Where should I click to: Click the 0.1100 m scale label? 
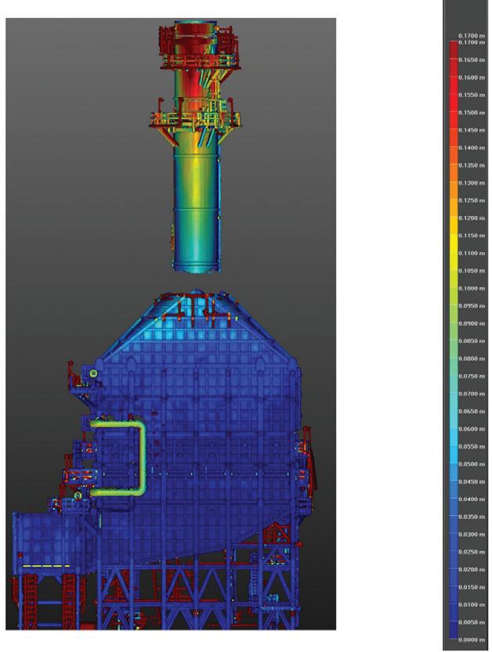(x=472, y=253)
